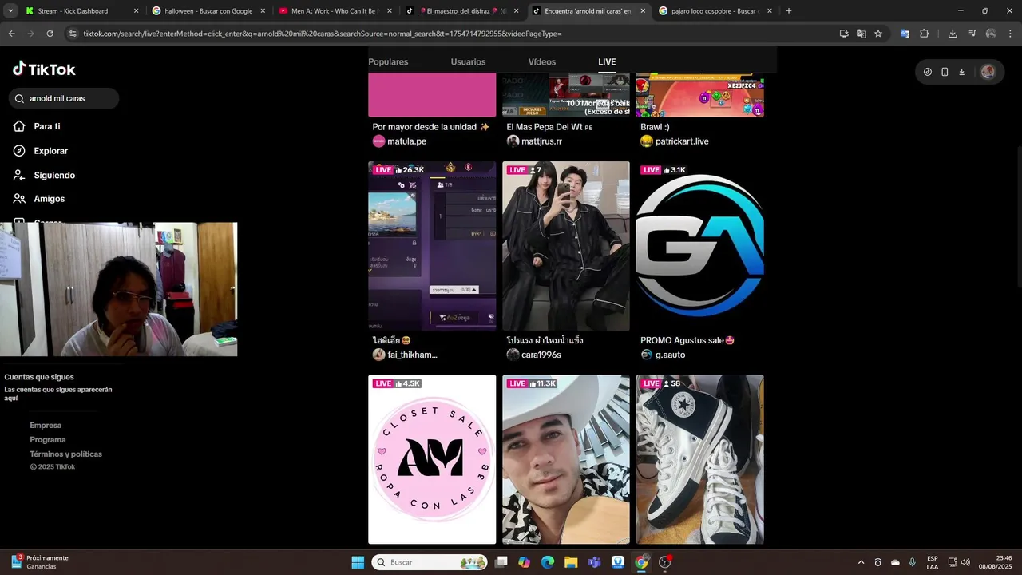Image resolution: width=1022 pixels, height=575 pixels.
Task: Switch to 'Stream - Kick Dashboard' tab
Action: pyautogui.click(x=81, y=11)
